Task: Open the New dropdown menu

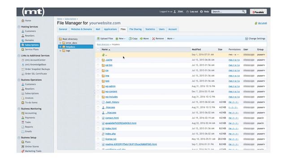Action: point(121,38)
